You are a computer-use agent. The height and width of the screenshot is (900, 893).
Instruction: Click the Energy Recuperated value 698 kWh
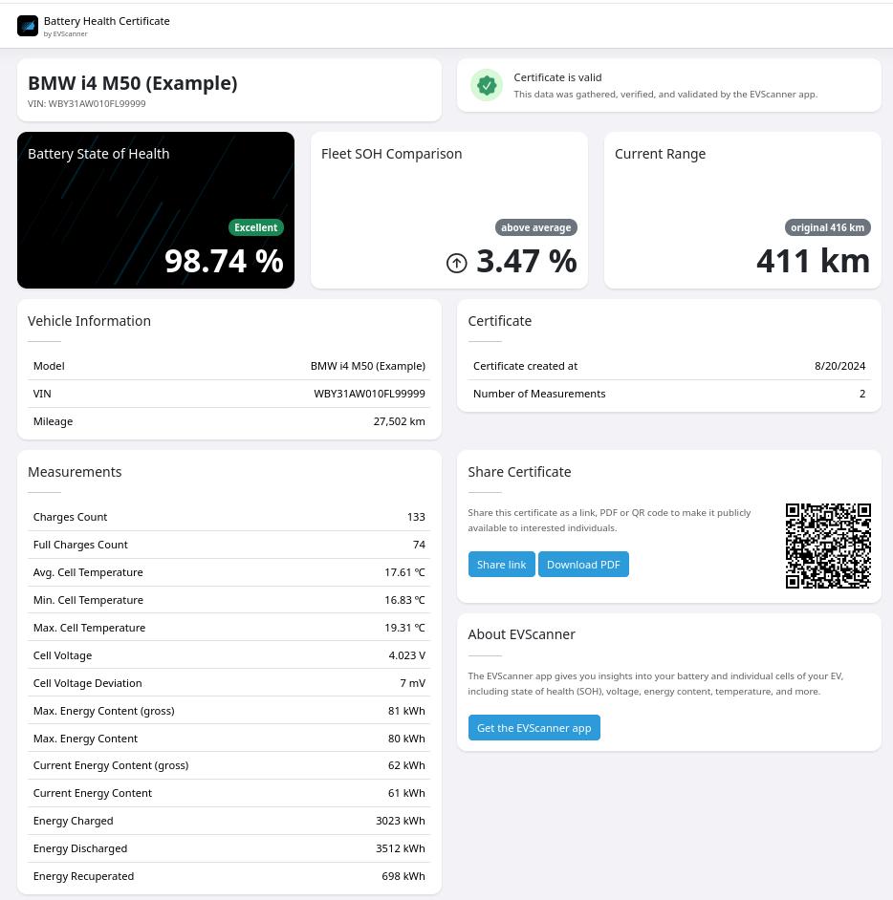click(403, 876)
